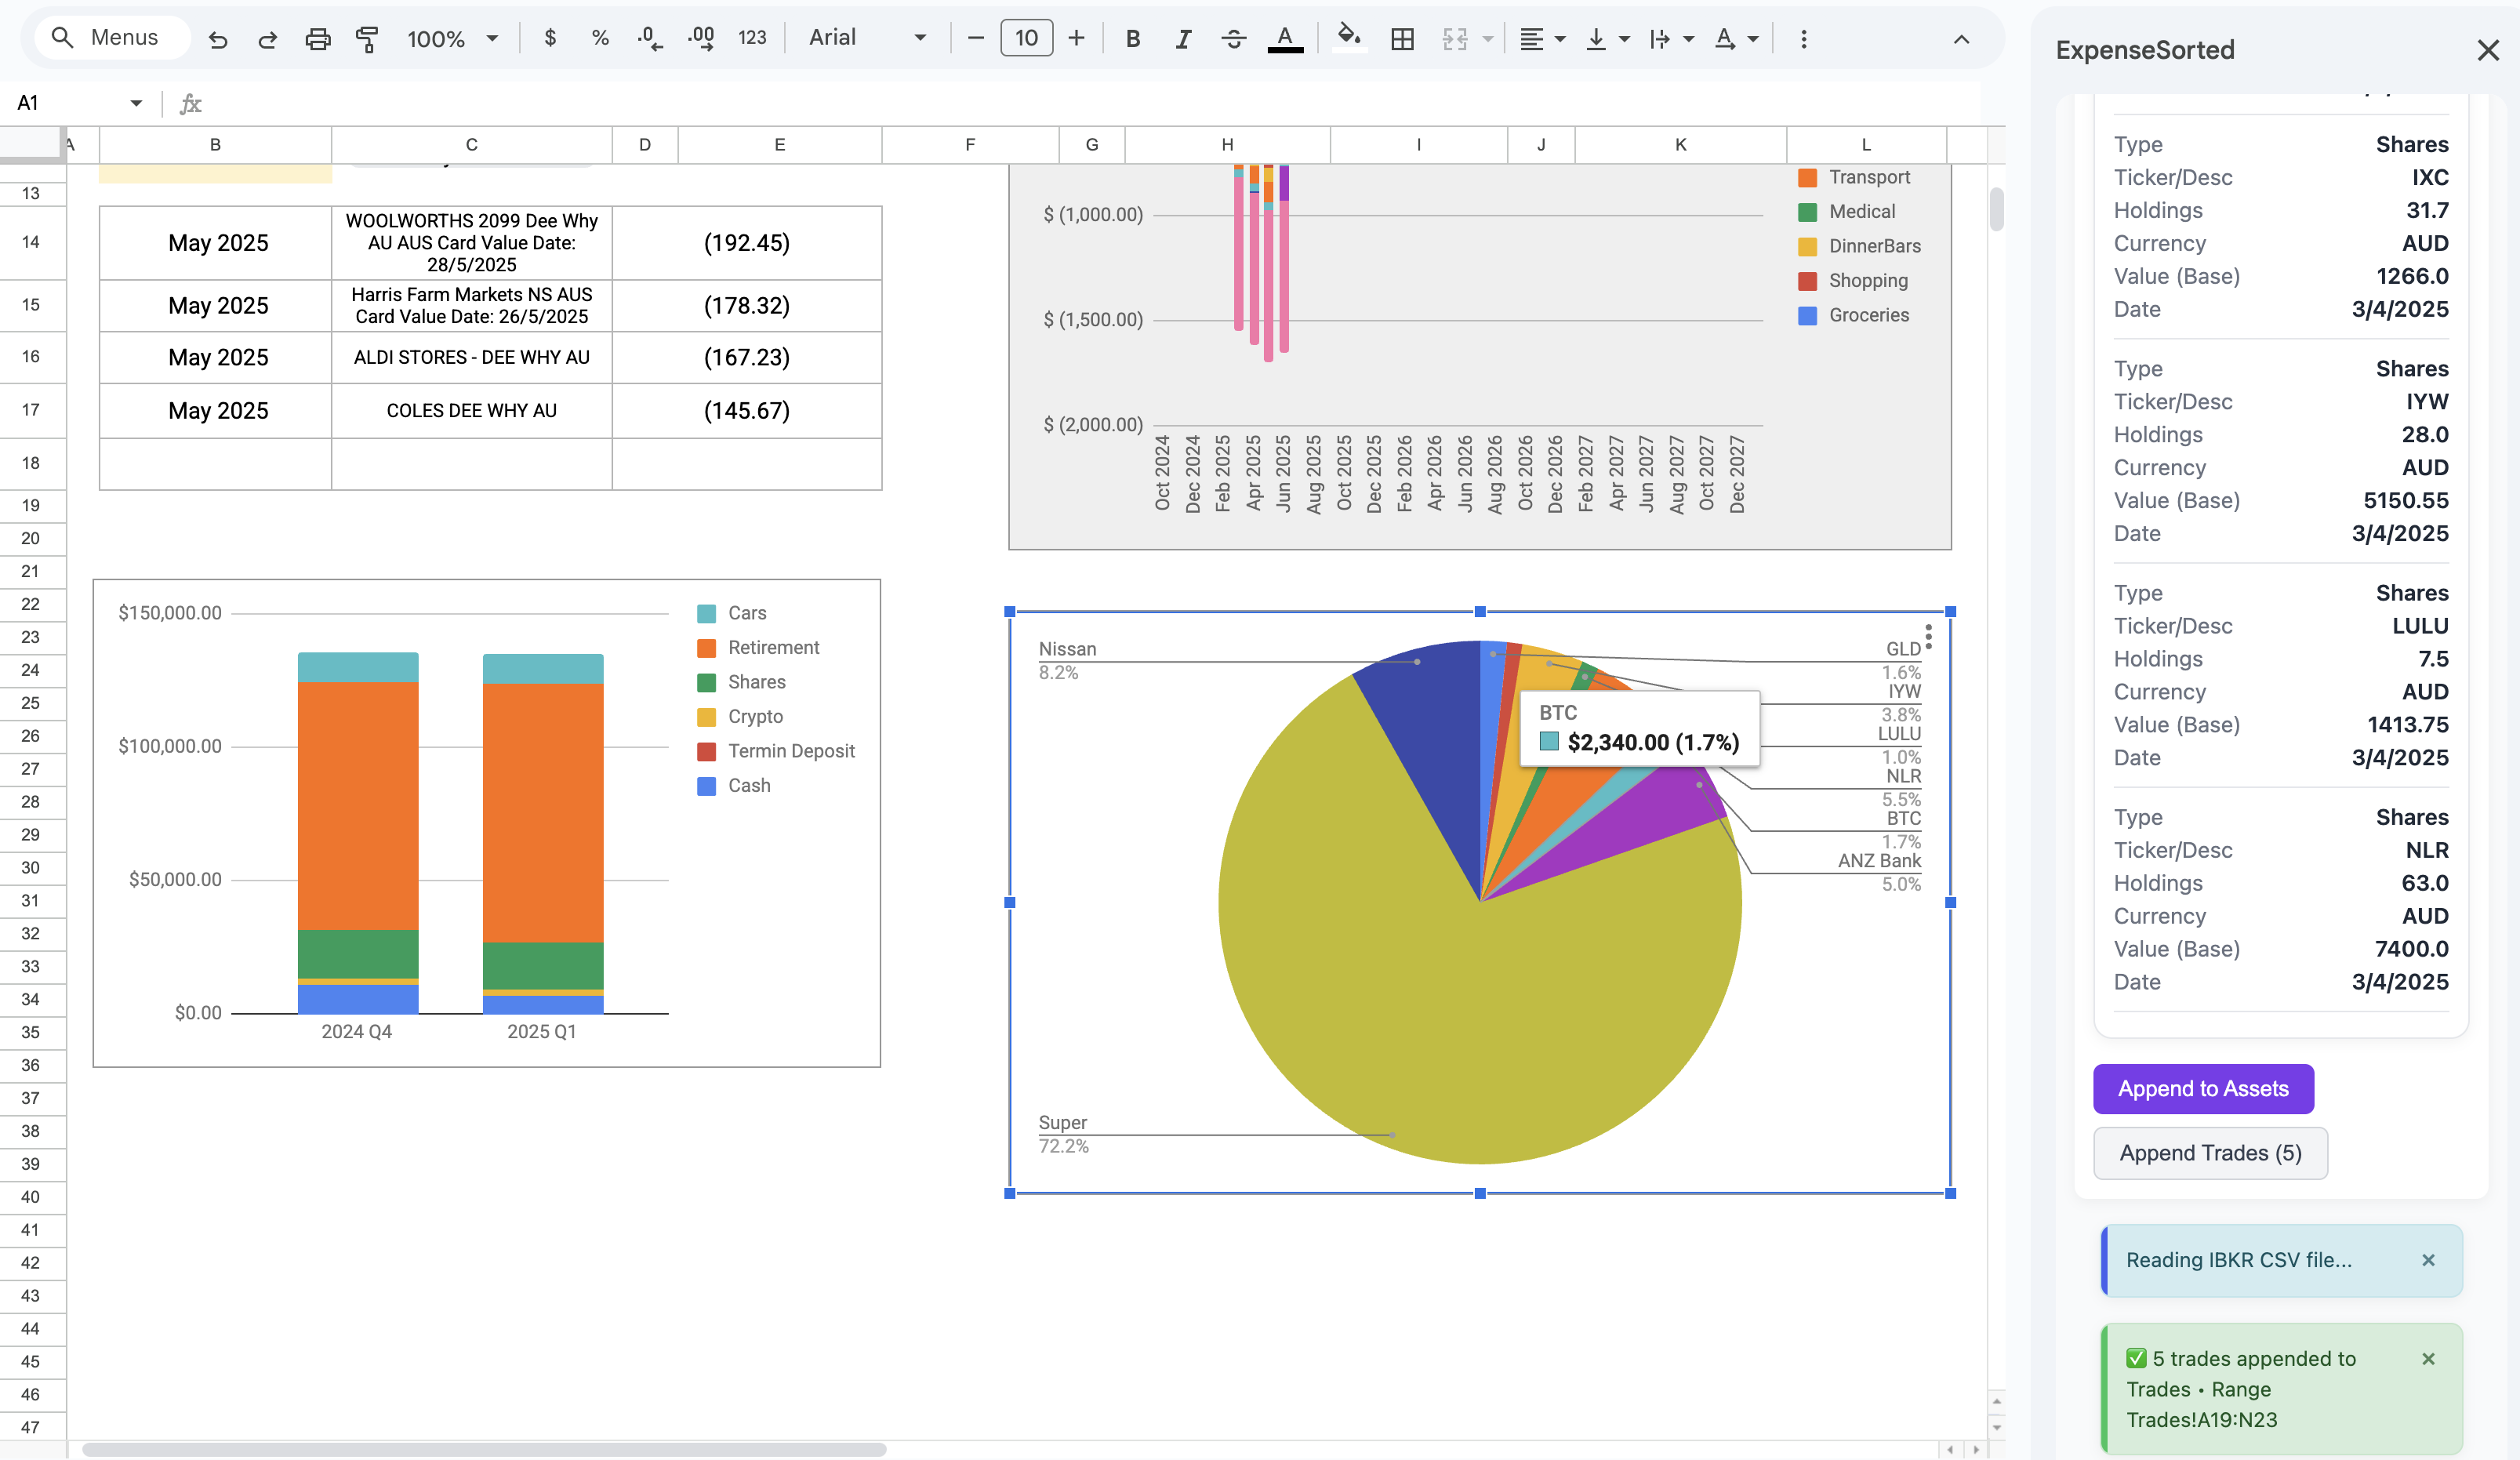The image size is (2520, 1460).
Task: Open merge cells type dropdown arrow
Action: tap(1488, 39)
